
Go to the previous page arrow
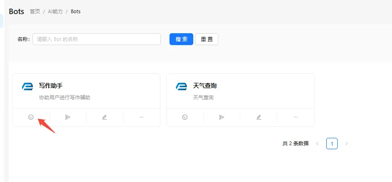click(318, 144)
